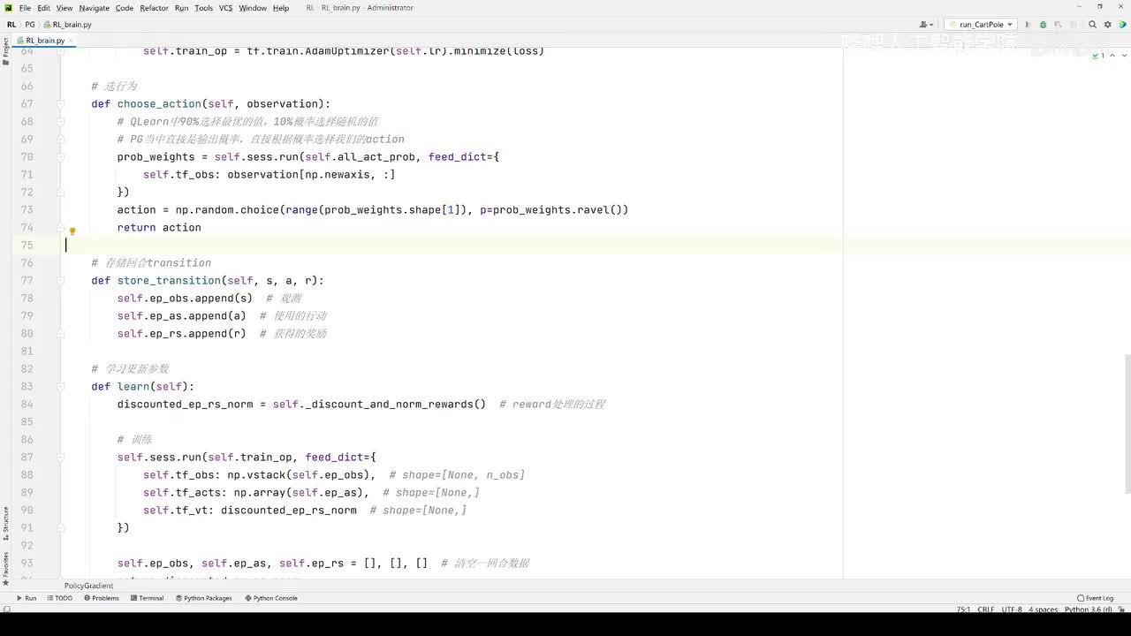Open the Project tool window sidebar tab

[x=5, y=52]
